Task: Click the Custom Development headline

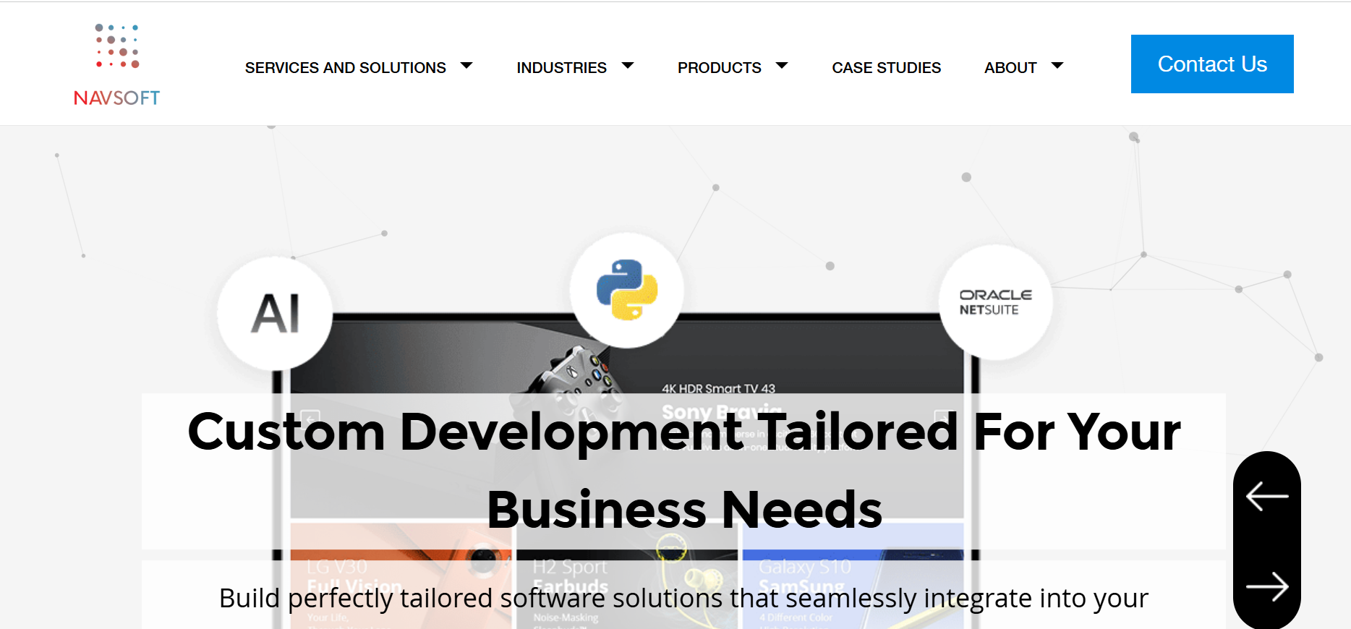Action: 683,470
